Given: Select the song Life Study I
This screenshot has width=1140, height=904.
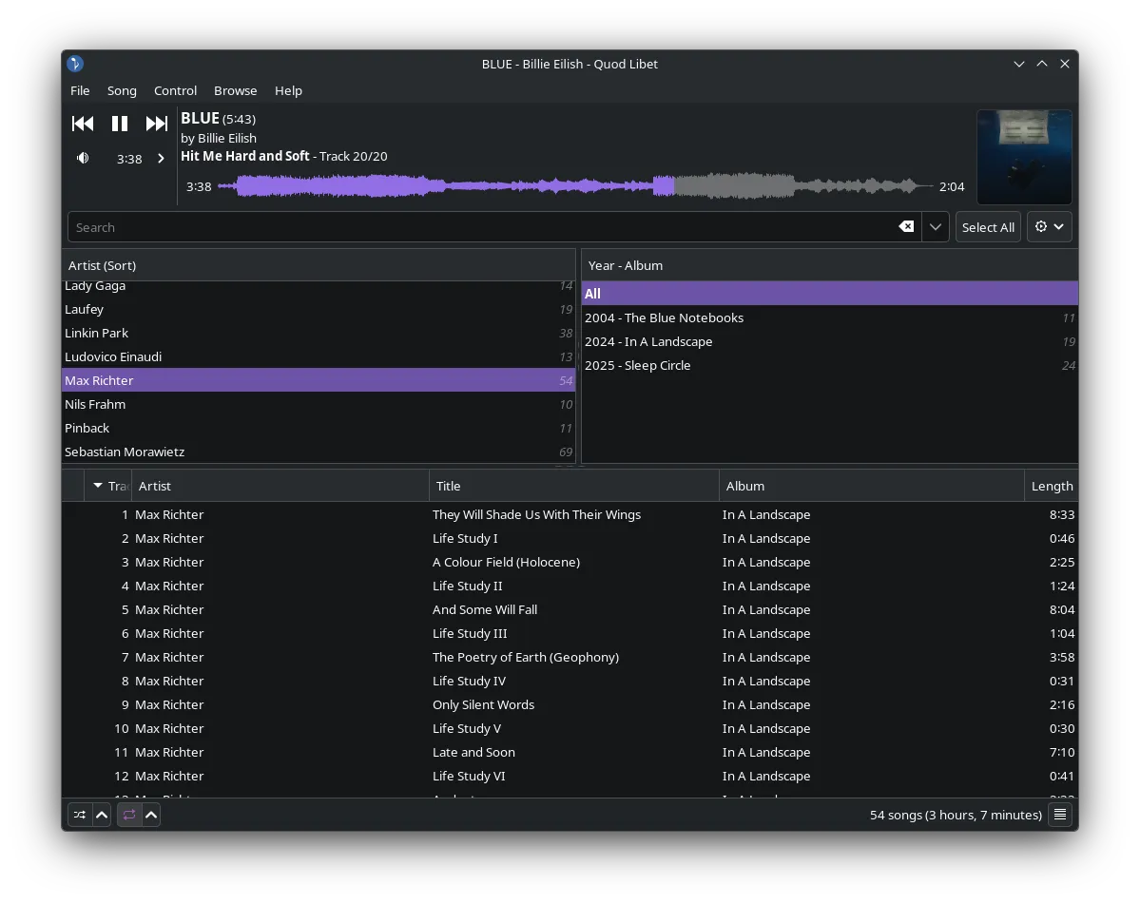Looking at the screenshot, I should (570, 538).
